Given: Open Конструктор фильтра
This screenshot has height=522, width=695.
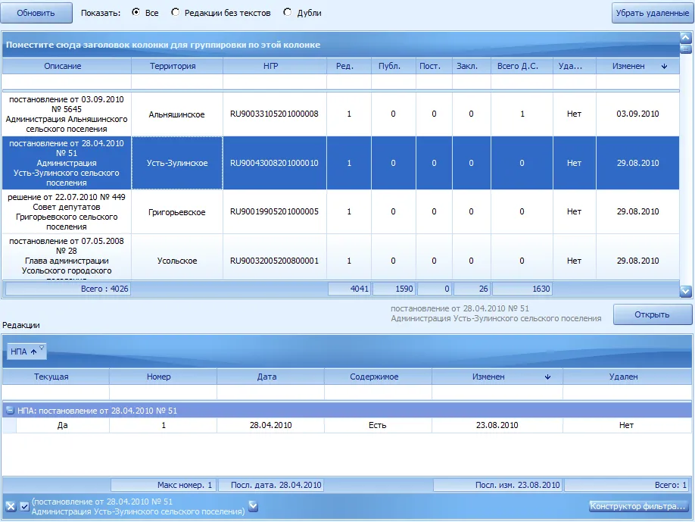Looking at the screenshot, I should click(x=637, y=506).
